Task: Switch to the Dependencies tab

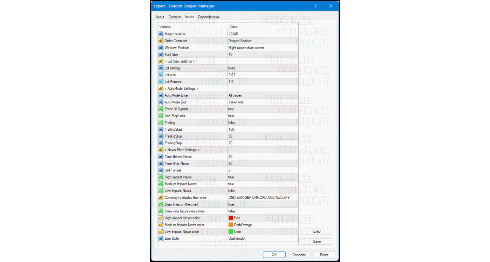Action: pyautogui.click(x=209, y=17)
